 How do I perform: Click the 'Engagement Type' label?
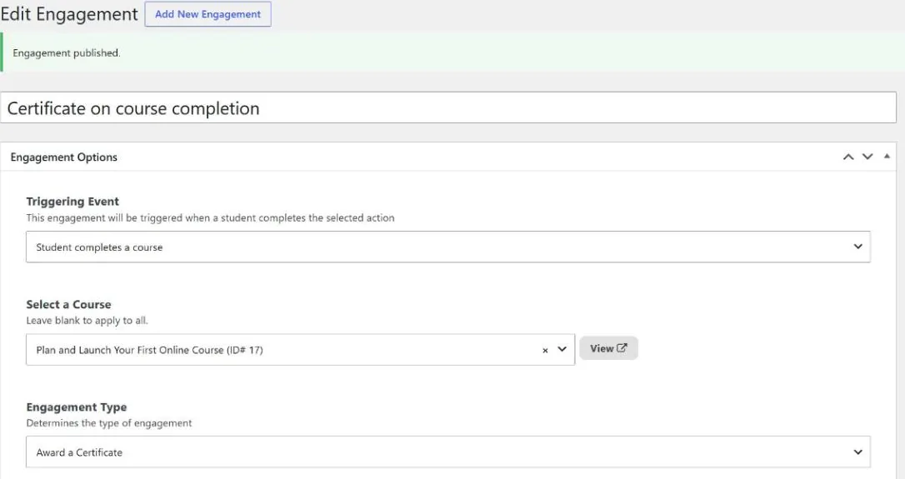[x=76, y=407]
